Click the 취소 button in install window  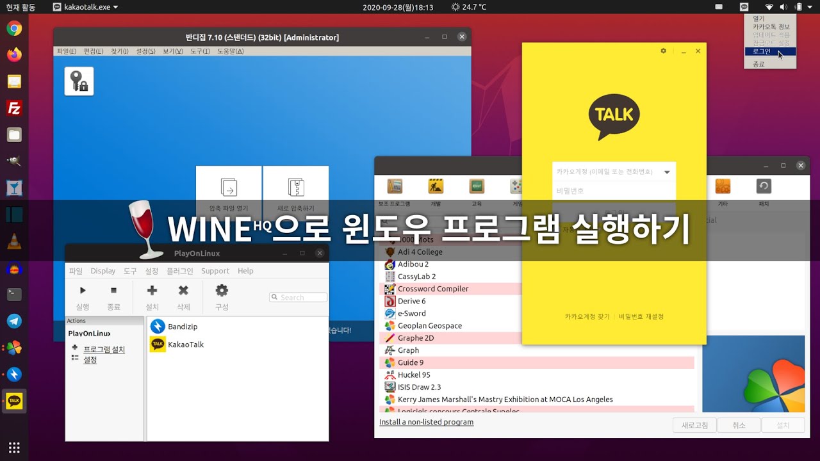click(x=739, y=425)
